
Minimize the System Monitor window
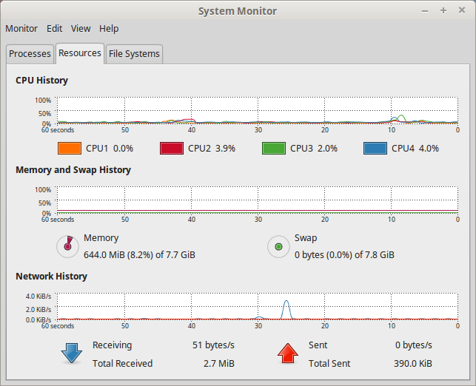[425, 11]
